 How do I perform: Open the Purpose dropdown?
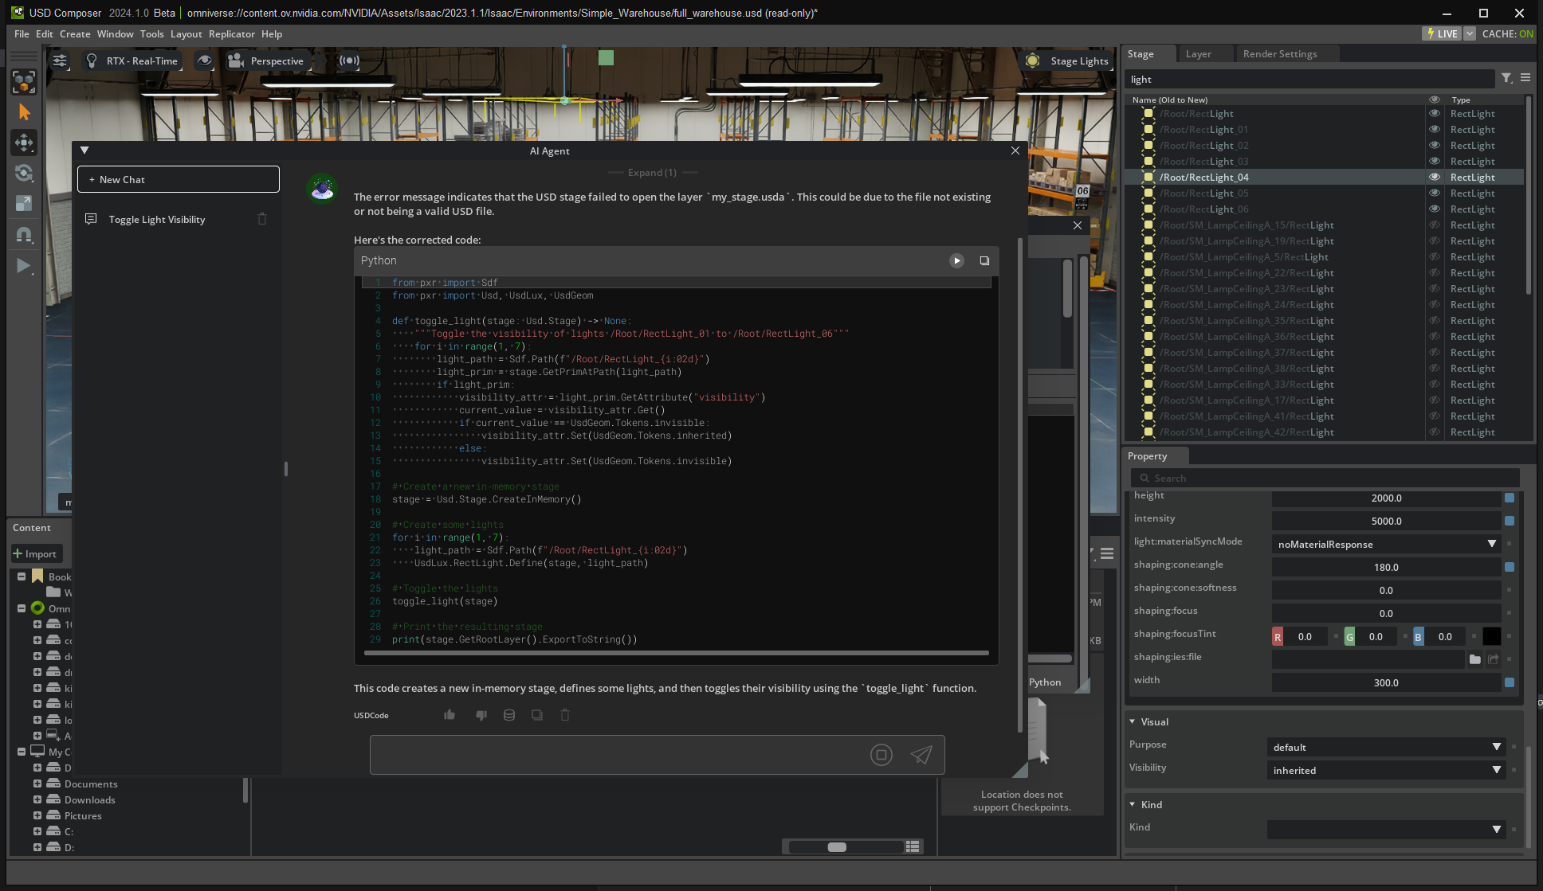1386,747
